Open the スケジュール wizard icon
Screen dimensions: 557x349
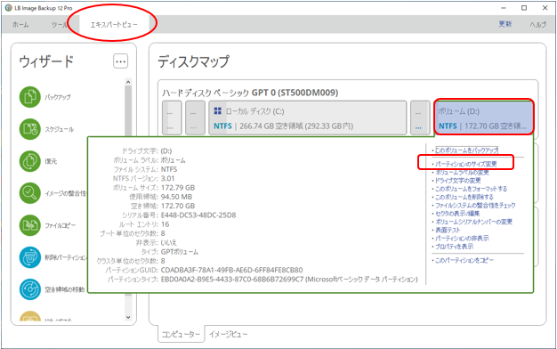click(30, 129)
